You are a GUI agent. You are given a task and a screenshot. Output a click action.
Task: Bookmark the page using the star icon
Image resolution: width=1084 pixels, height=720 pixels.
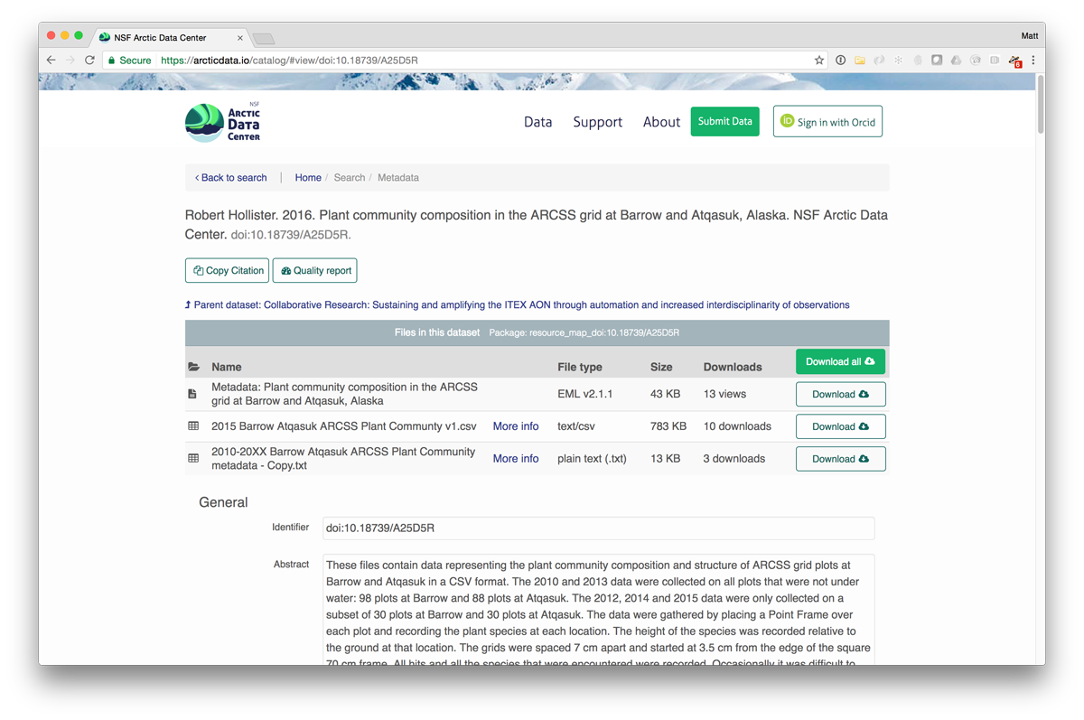(818, 60)
